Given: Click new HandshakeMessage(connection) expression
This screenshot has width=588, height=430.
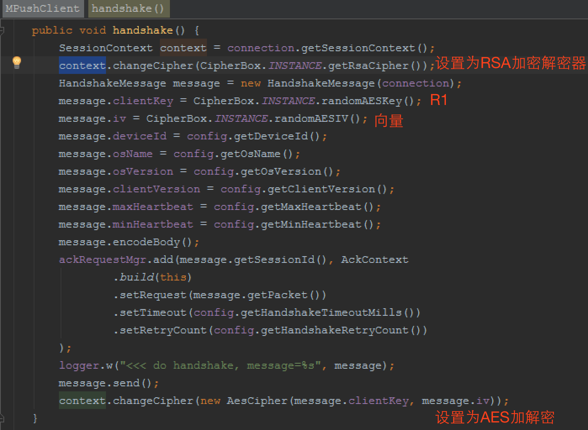Looking at the screenshot, I should [348, 83].
